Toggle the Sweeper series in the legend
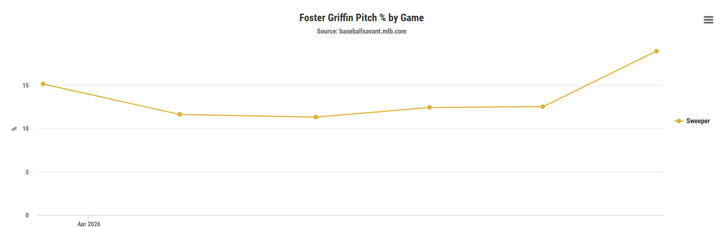 click(698, 121)
